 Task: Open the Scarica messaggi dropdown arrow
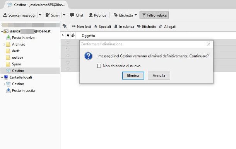[x=40, y=15]
